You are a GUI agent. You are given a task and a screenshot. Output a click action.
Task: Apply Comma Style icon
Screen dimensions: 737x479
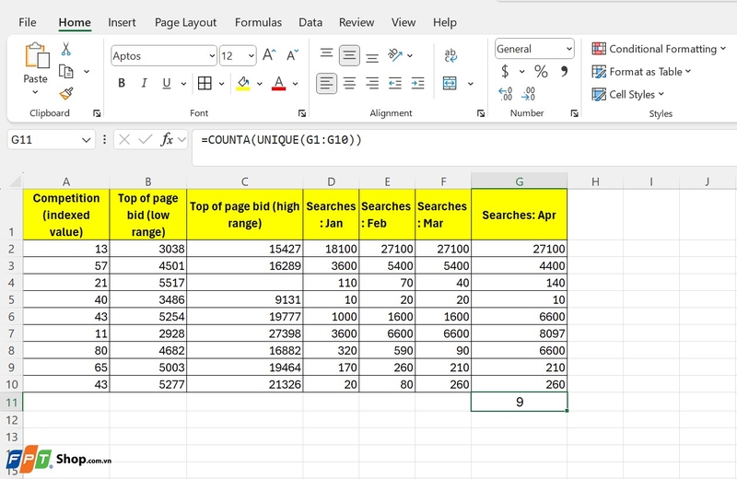click(564, 71)
